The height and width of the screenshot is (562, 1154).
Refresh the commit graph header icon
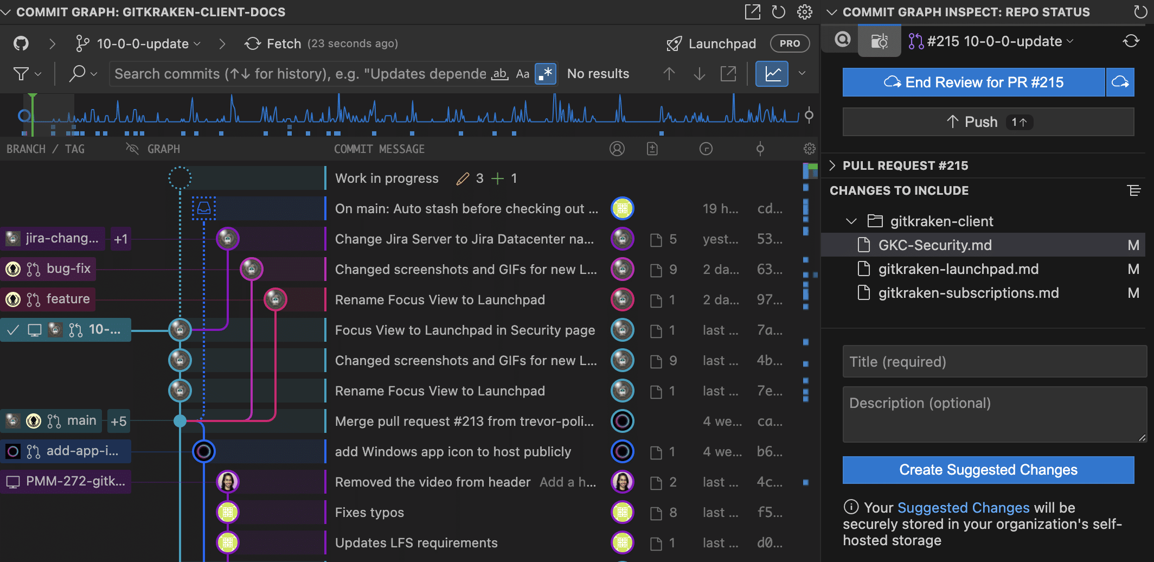[778, 11]
